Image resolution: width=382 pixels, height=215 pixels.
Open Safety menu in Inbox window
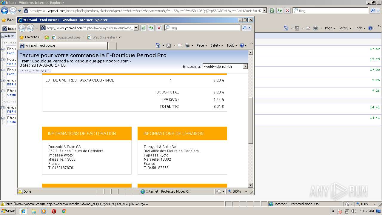point(345,28)
